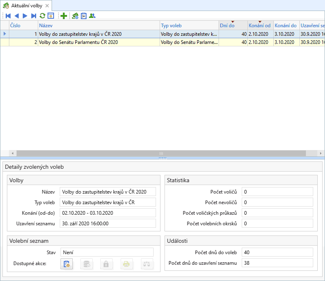The width and height of the screenshot is (325, 281).
Task: Go to the previous record
Action: (17, 16)
